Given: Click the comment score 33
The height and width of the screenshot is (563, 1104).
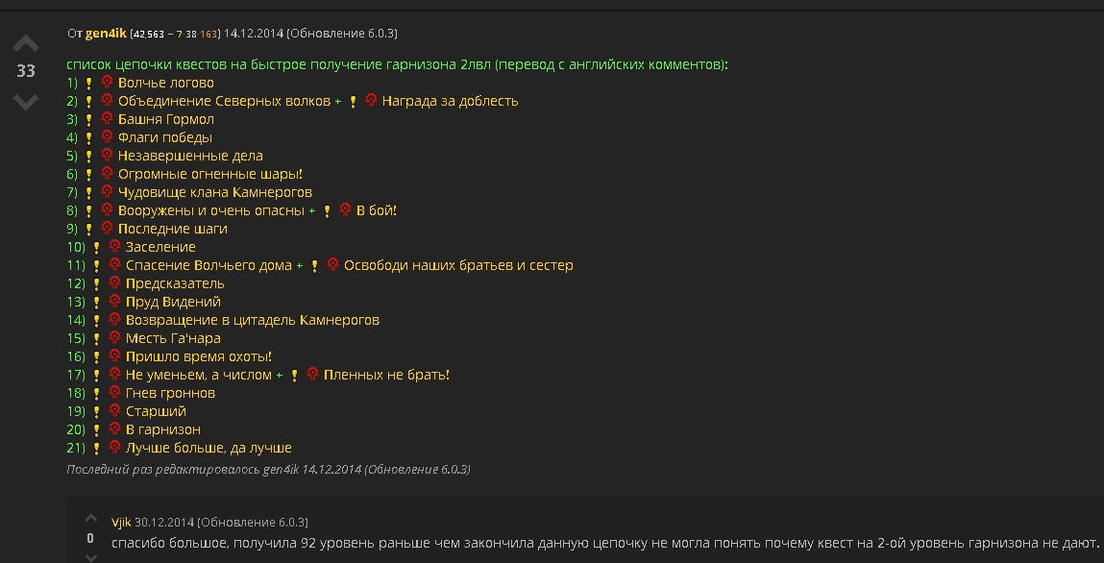Looking at the screenshot, I should click(25, 71).
